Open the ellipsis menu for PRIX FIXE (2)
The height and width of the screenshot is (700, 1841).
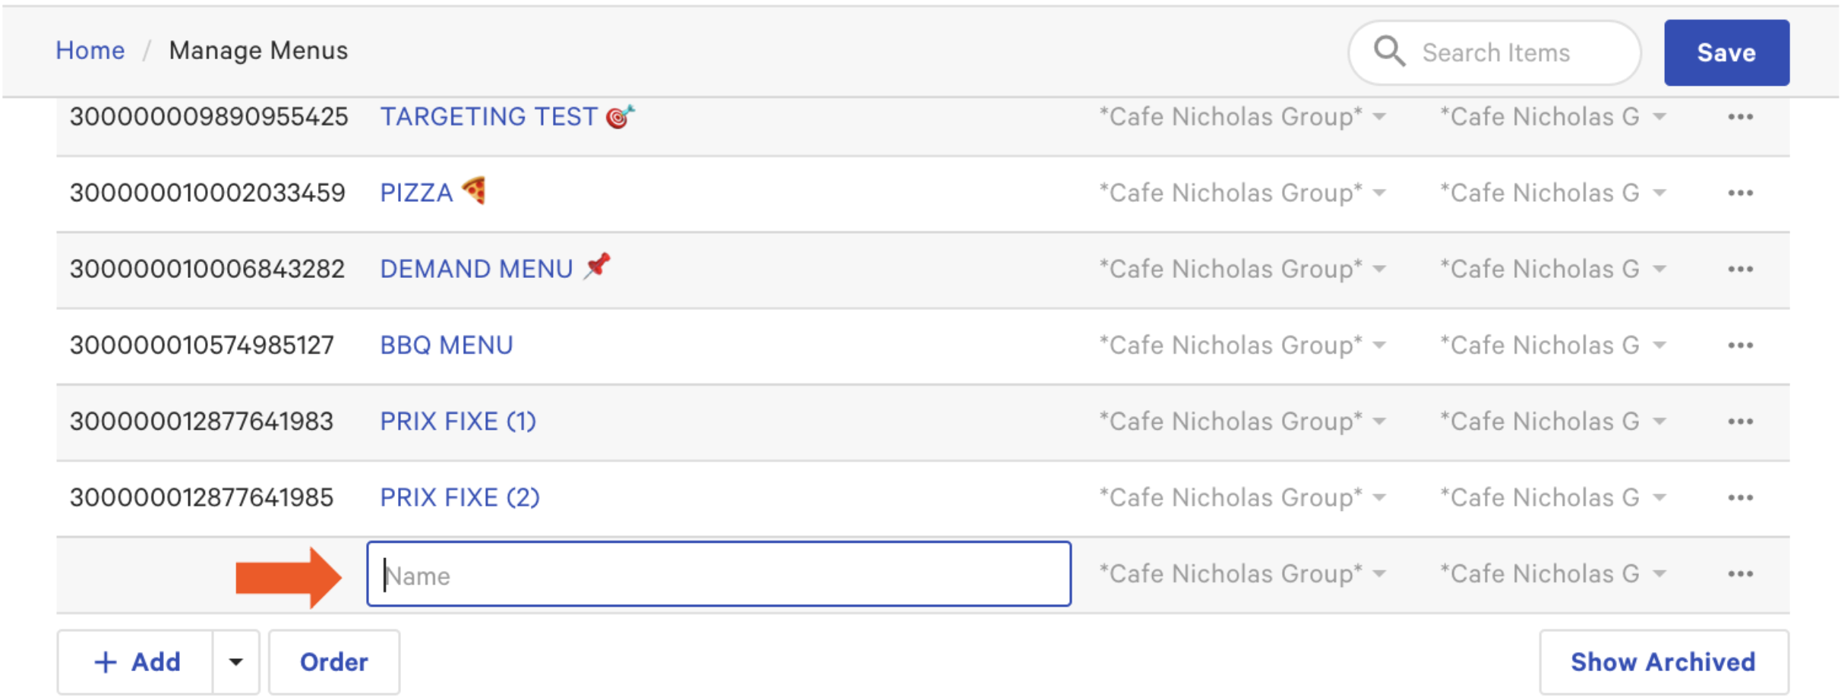[x=1741, y=497]
